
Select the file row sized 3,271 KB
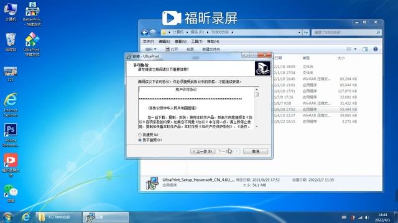click(316, 121)
